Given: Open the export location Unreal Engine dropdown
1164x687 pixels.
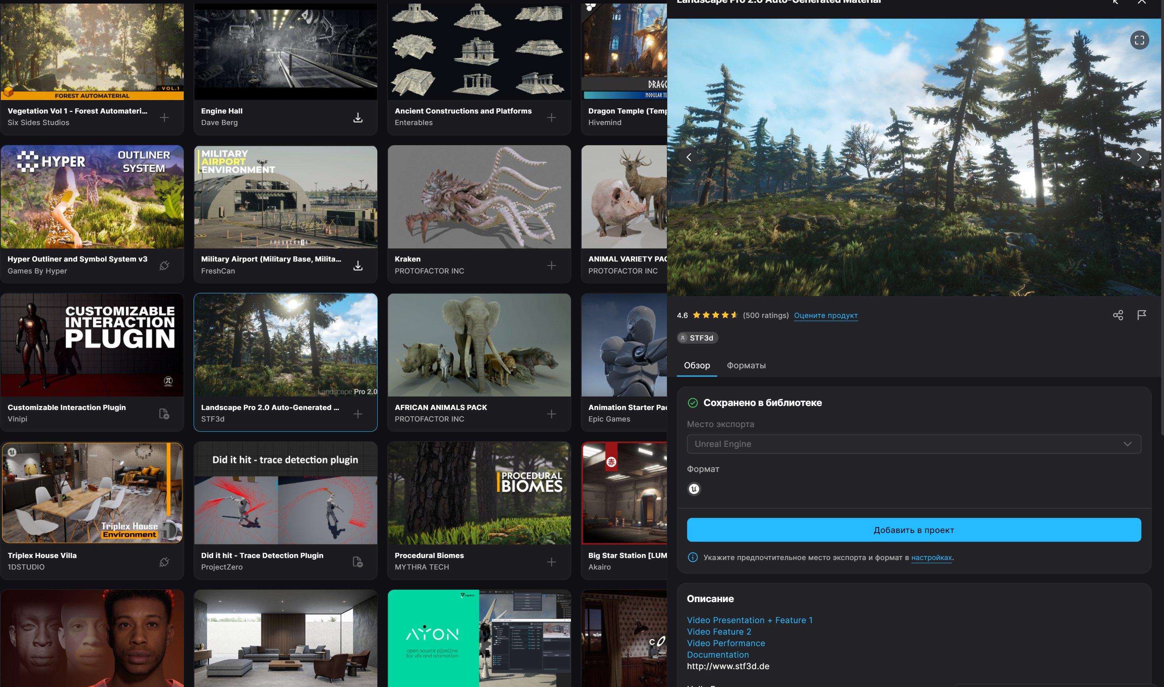Looking at the screenshot, I should (914, 444).
